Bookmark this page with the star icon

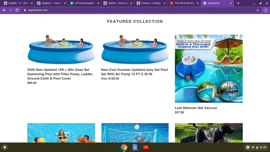pos(258,10)
